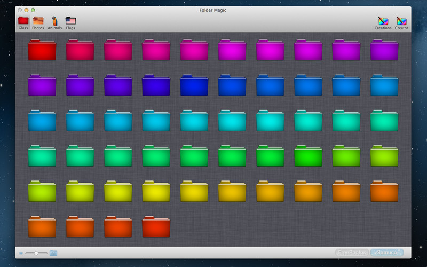This screenshot has width=427, height=267.
Task: Choose the fifth cyan folder in third row
Action: pyautogui.click(x=194, y=121)
